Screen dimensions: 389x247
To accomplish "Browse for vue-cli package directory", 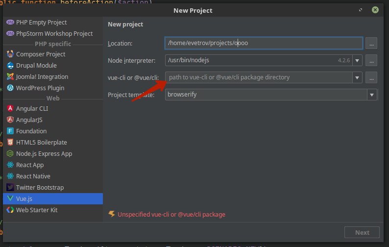I will click(x=371, y=77).
